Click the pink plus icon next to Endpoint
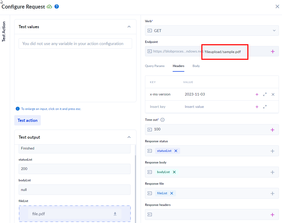The height and width of the screenshot is (223, 282). pyautogui.click(x=273, y=51)
